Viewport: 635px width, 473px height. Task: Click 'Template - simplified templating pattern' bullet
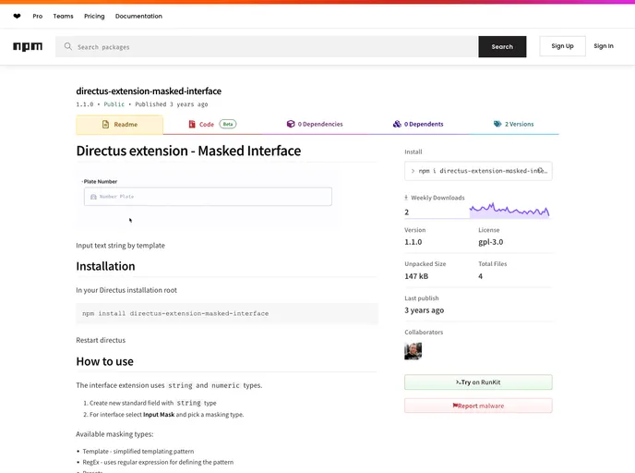(x=138, y=451)
